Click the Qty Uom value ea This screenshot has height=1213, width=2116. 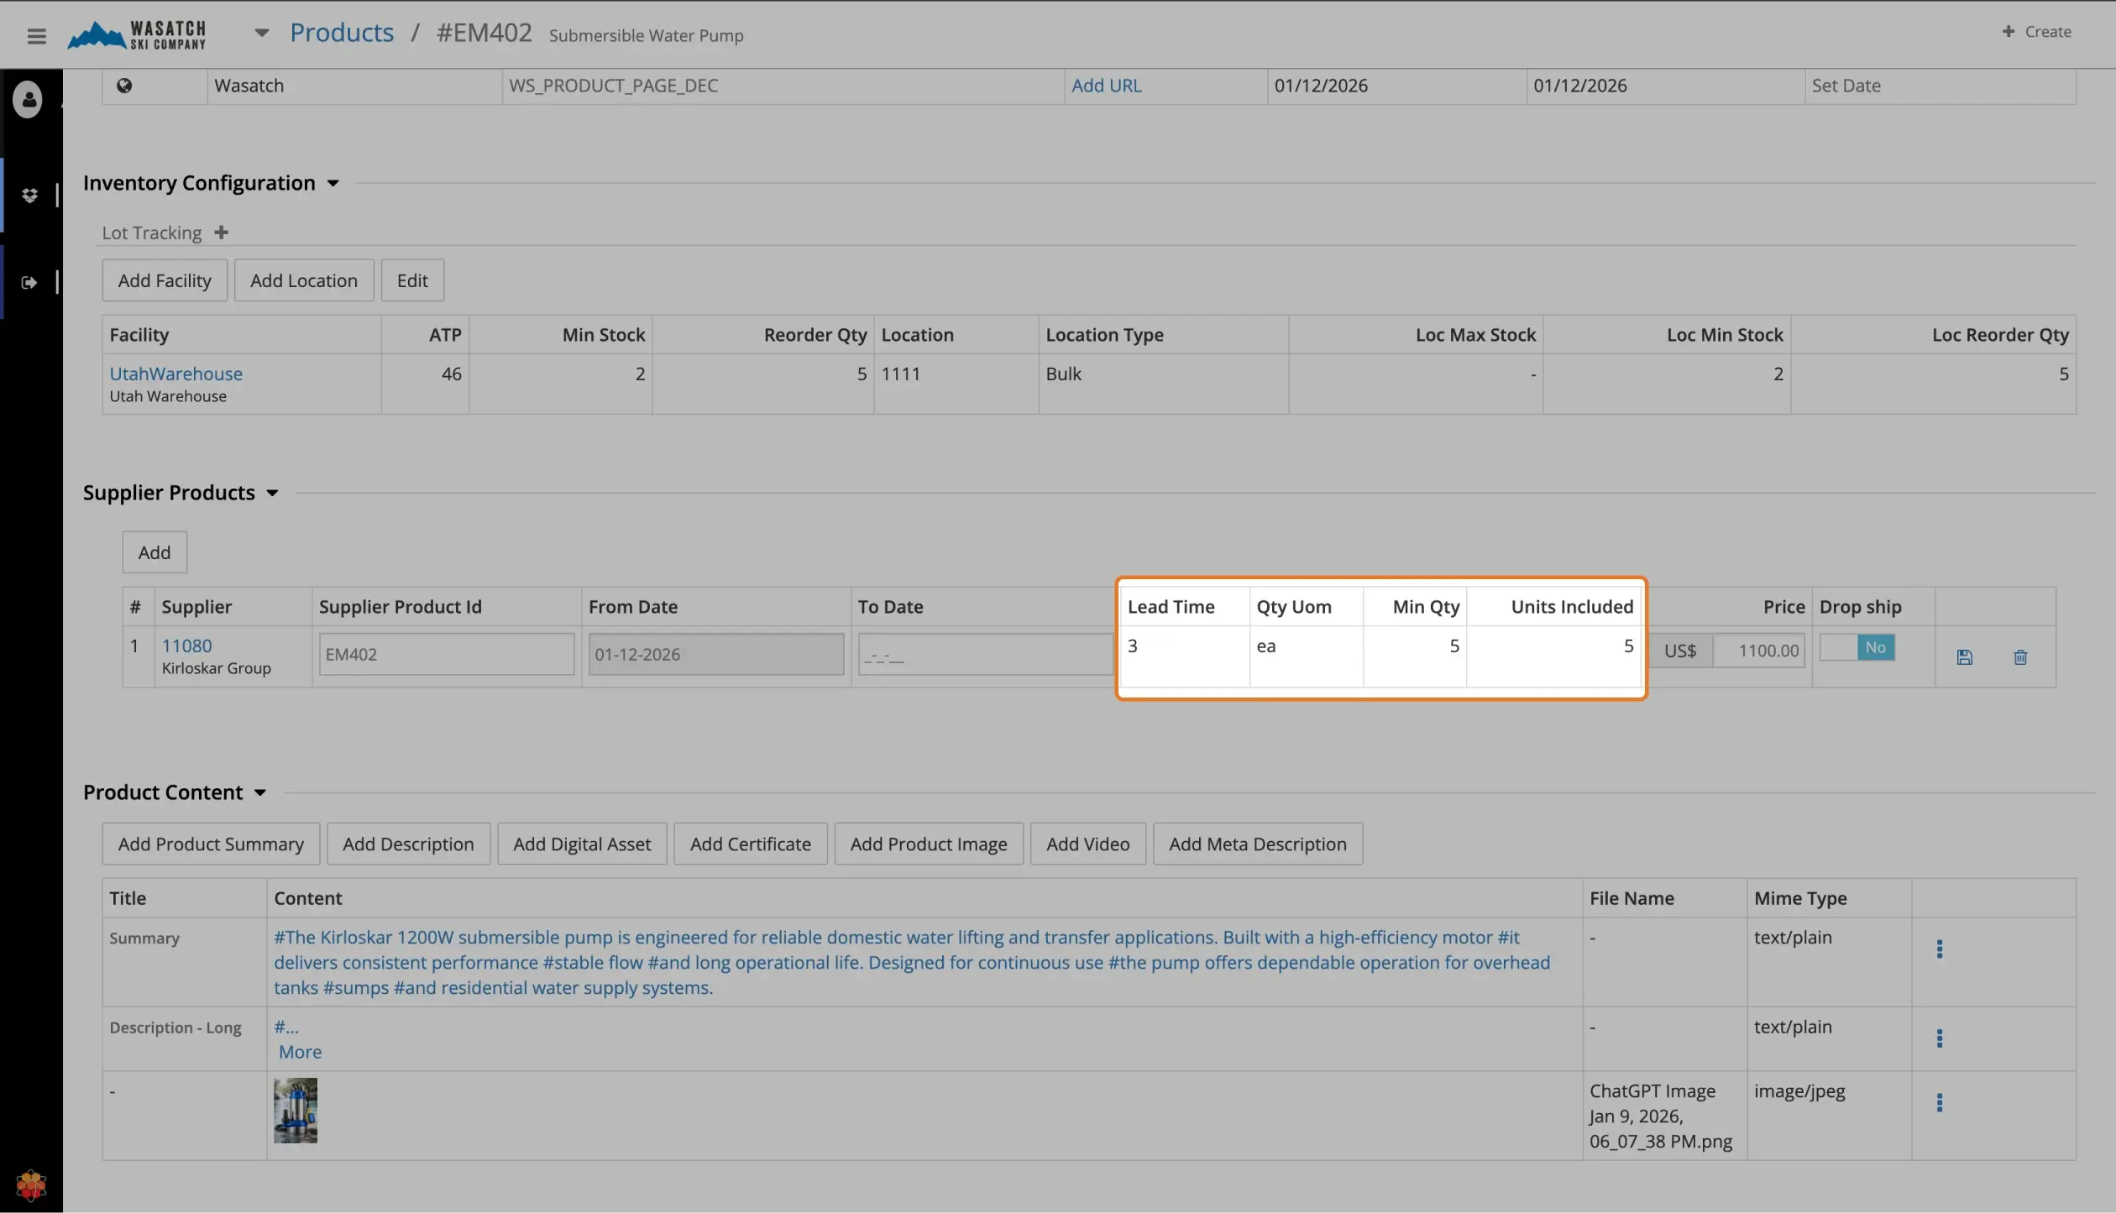[x=1266, y=646]
